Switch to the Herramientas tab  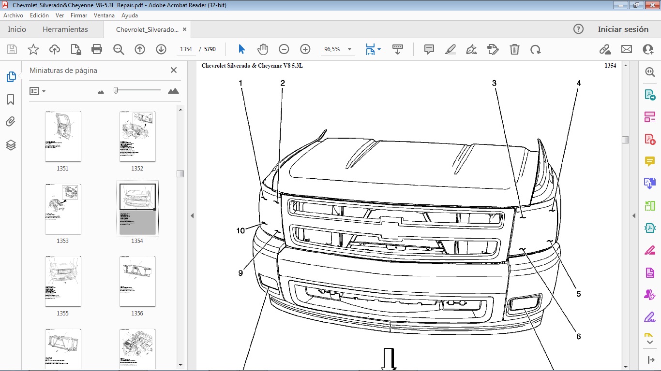[65, 29]
